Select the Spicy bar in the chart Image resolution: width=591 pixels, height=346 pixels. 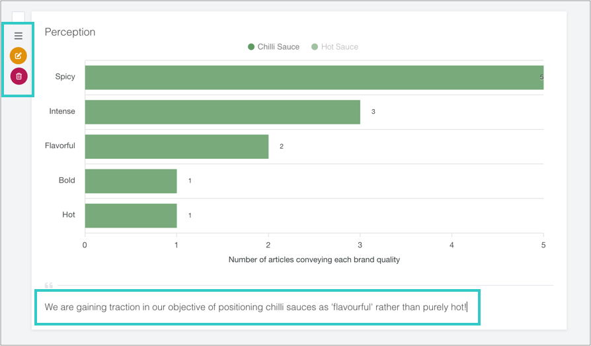pyautogui.click(x=314, y=77)
